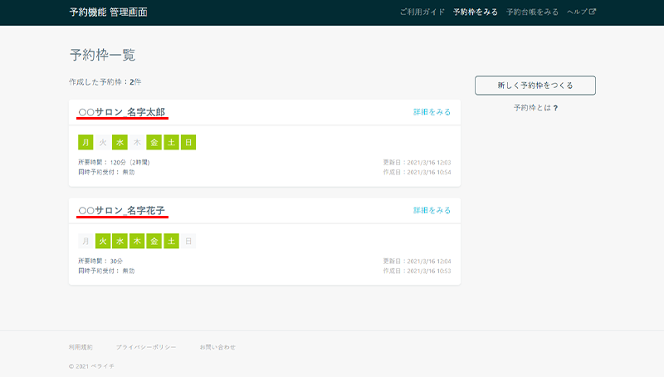Click the 予約枠とは ? help link
Image resolution: width=664 pixels, height=377 pixels.
535,108
